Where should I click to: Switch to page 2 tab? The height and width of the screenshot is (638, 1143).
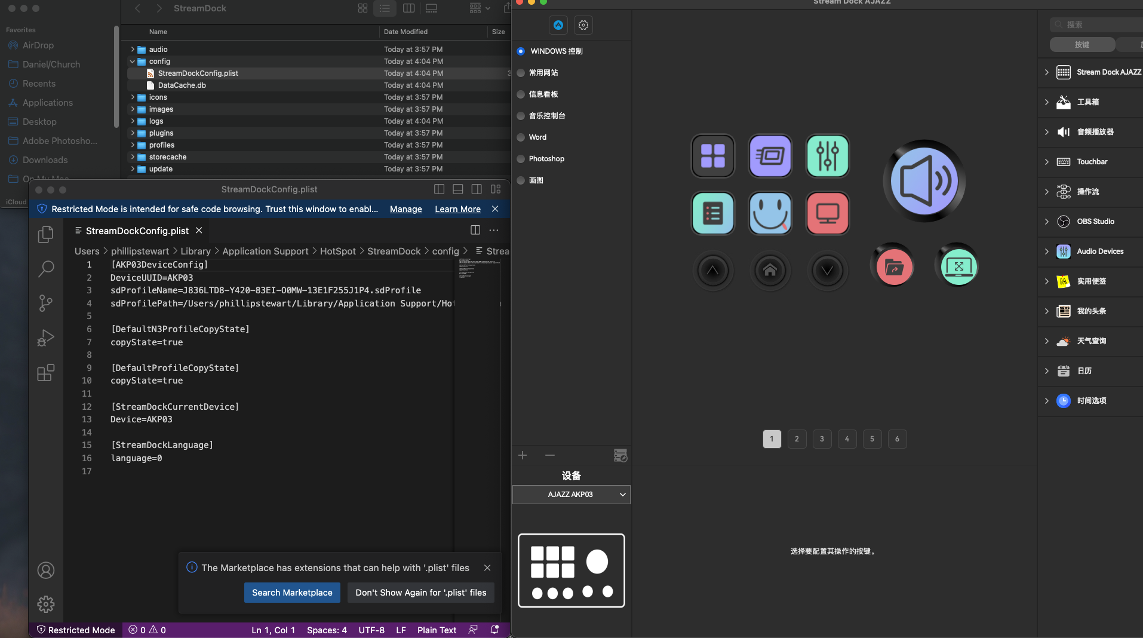(797, 439)
